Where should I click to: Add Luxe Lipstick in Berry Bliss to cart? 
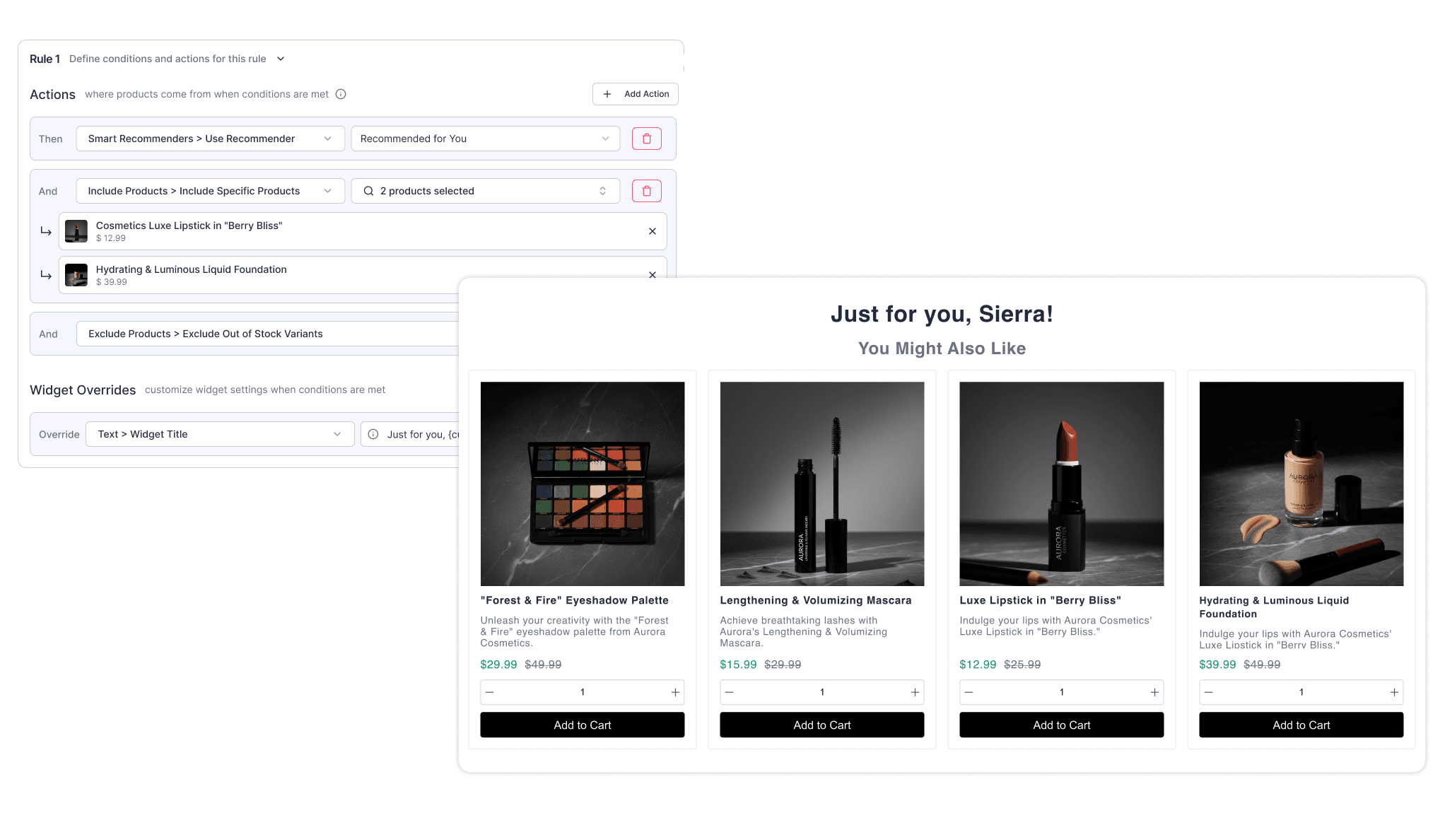tap(1061, 725)
